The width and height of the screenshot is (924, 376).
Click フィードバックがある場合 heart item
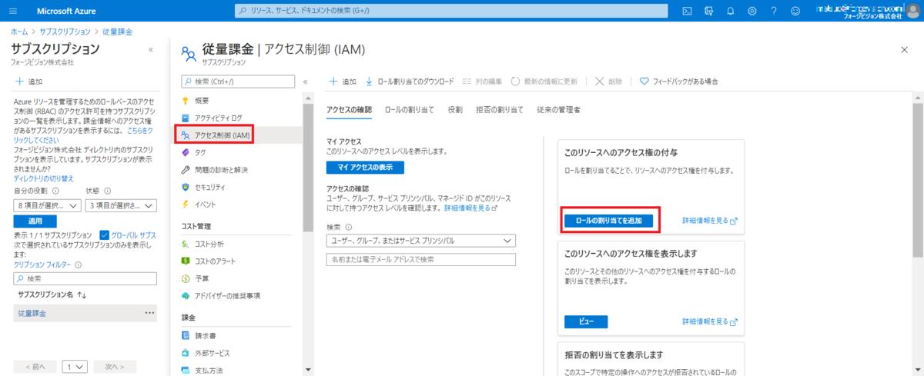click(x=679, y=82)
